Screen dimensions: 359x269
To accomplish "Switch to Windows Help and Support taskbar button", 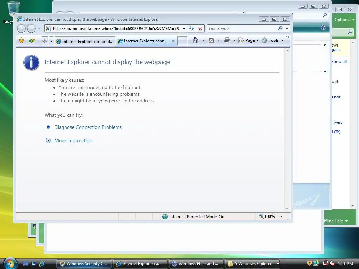I will coord(196,264).
